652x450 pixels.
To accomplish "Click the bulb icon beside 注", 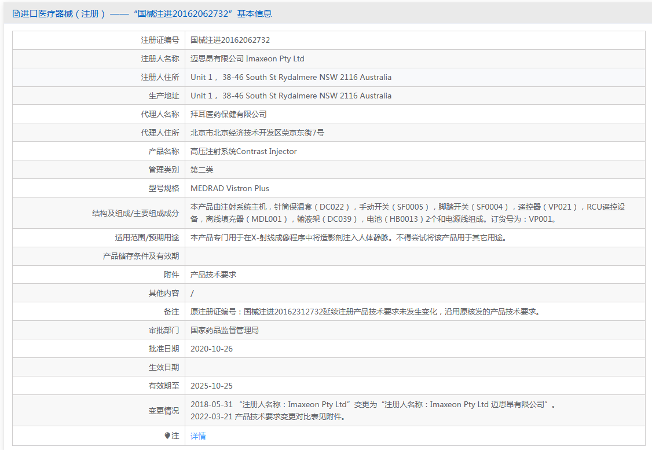I will pos(167,436).
